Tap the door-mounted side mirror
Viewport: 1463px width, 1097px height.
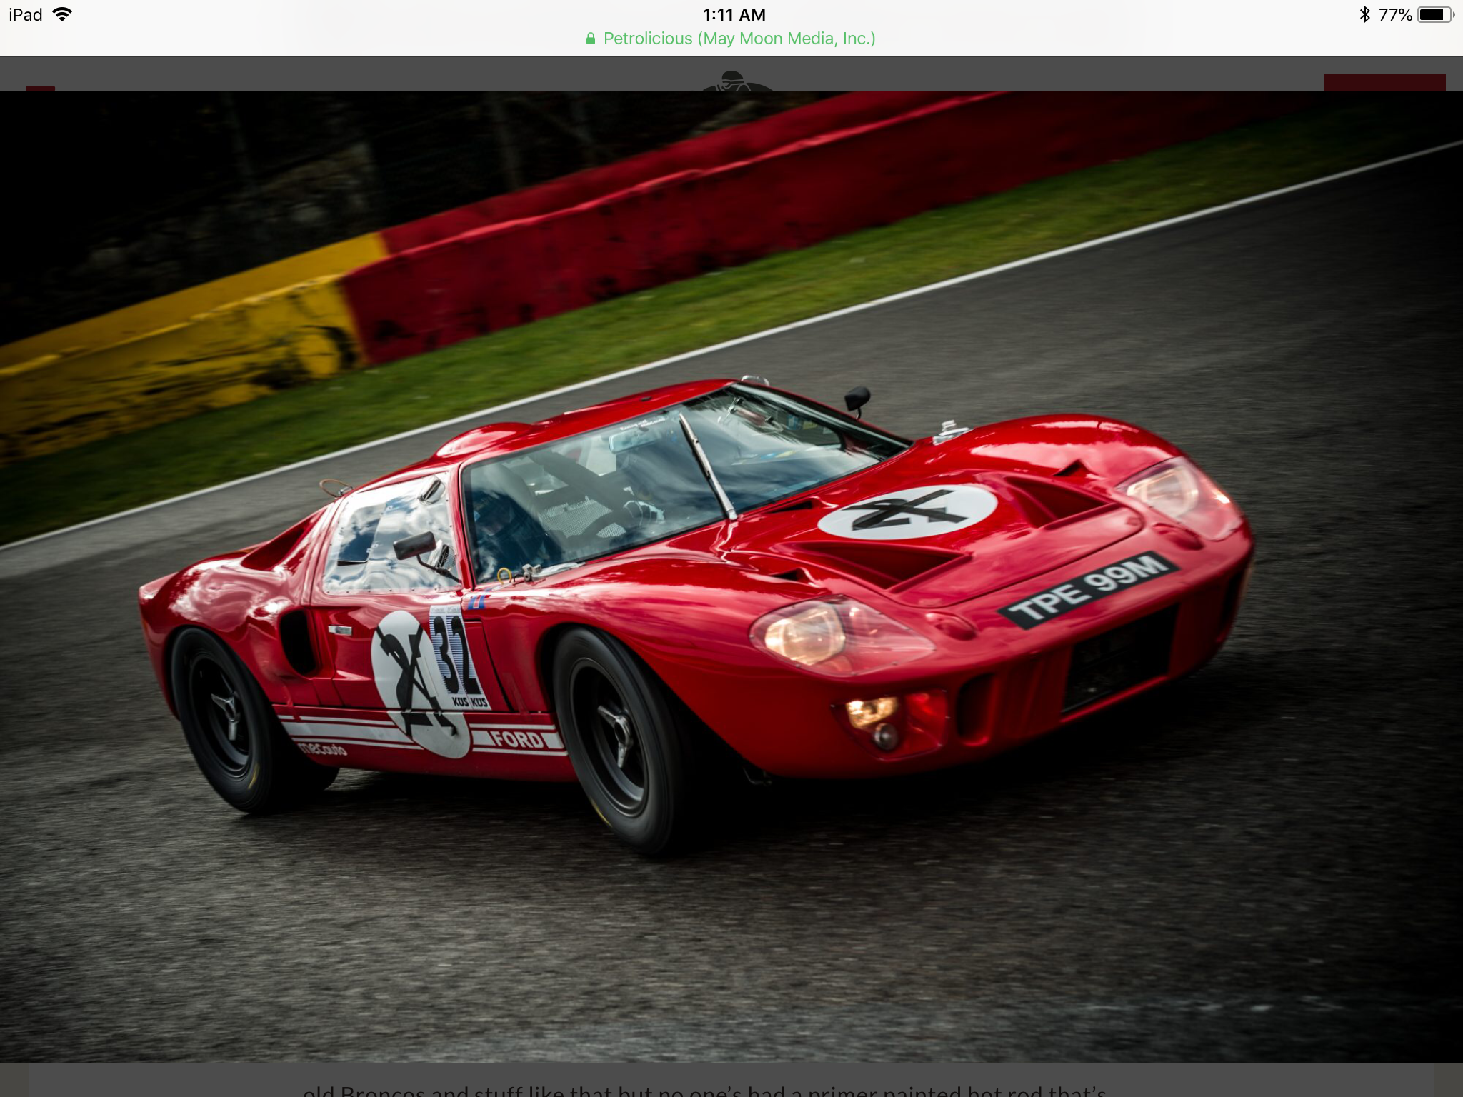tap(414, 546)
